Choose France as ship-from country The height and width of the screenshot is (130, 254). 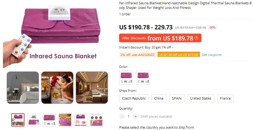[225, 98]
